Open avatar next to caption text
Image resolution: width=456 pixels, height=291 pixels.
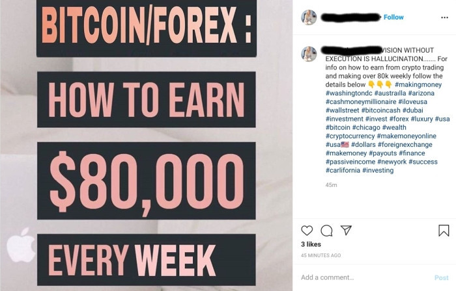[x=309, y=54]
